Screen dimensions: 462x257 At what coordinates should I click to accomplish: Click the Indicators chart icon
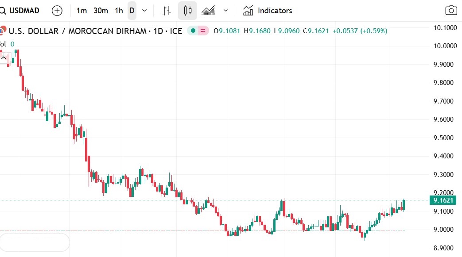pyautogui.click(x=248, y=11)
